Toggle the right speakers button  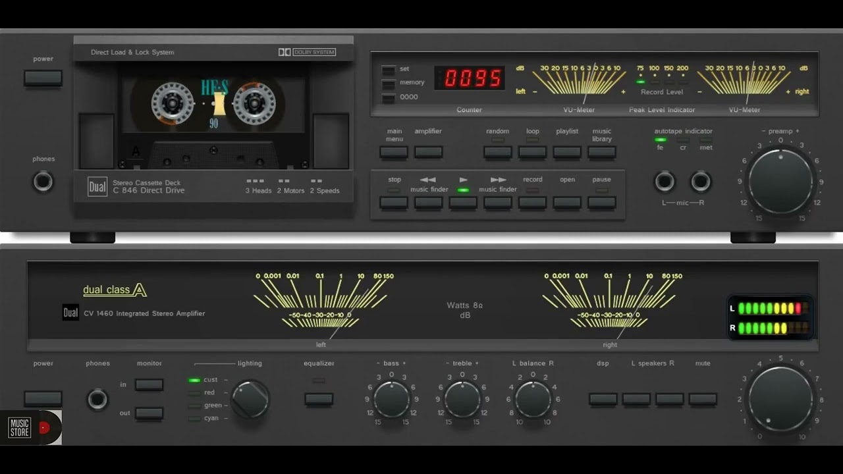click(670, 399)
